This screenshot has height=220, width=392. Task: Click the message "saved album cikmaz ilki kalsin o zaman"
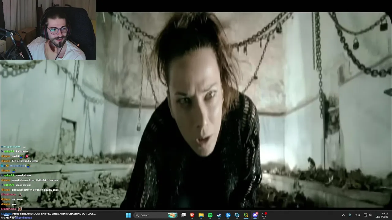tap(35, 180)
